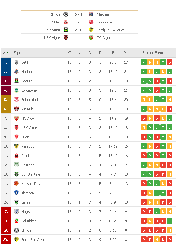Screen dimensions: 177x247
Task: Click the Equipe column header
Action: pos(19,53)
